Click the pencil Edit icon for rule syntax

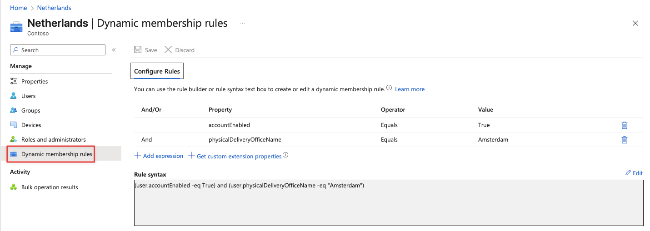click(628, 173)
